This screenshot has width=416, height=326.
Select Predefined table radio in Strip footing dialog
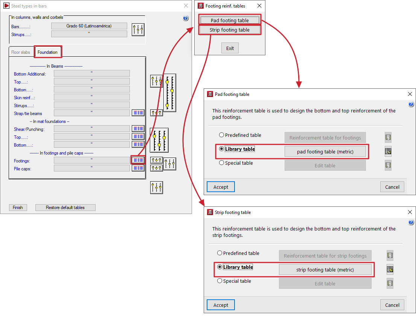click(x=220, y=253)
